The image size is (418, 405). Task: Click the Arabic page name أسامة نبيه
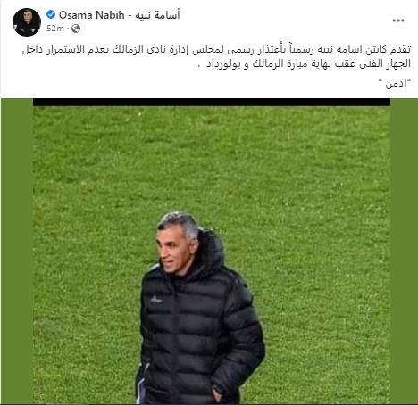coord(157,15)
